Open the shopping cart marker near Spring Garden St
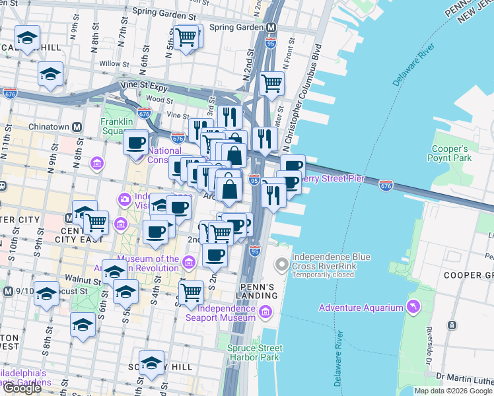This screenshot has width=494, height=396. (x=186, y=38)
